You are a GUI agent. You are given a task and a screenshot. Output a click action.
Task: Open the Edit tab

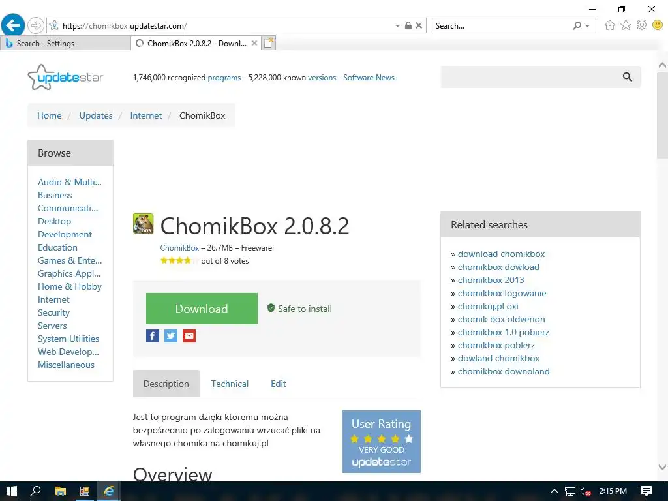278,384
